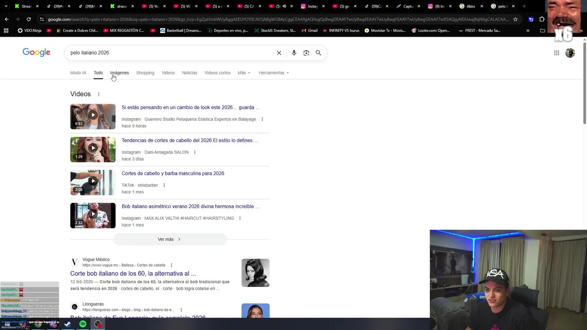Switch to Imágenes results tab

tap(119, 73)
